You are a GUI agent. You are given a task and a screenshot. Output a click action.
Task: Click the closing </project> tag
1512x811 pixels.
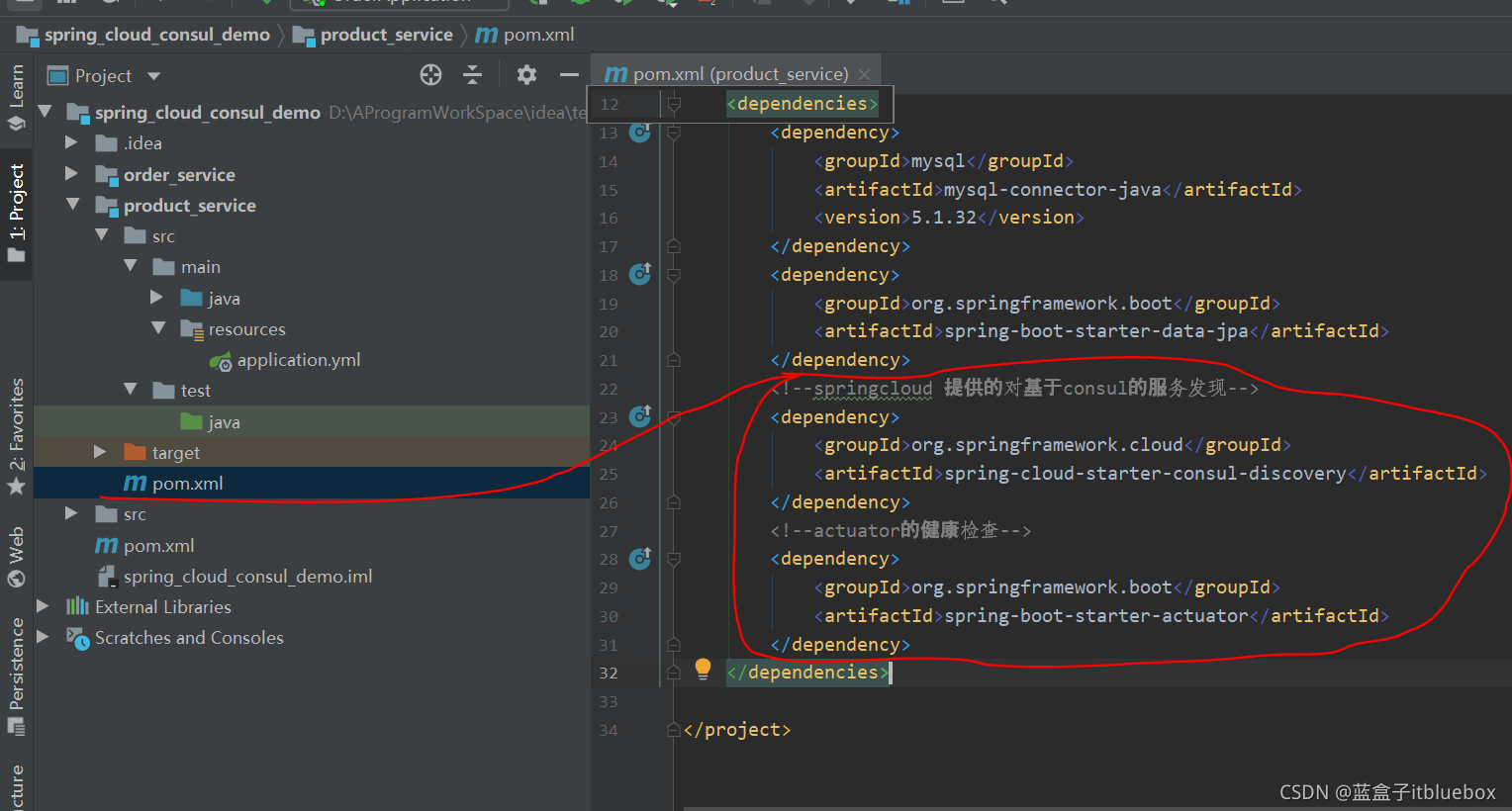point(737,730)
